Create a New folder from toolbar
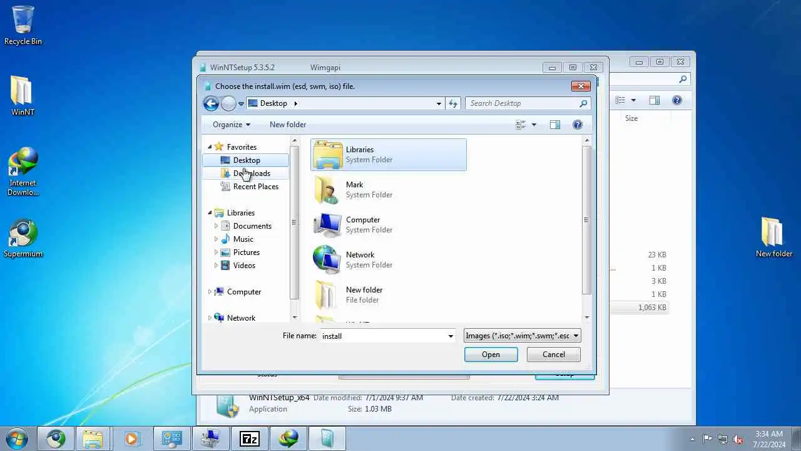The height and width of the screenshot is (451, 801). coord(288,125)
